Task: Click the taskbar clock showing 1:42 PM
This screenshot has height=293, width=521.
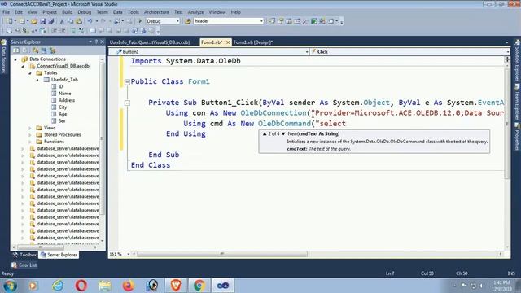Action: (x=501, y=286)
